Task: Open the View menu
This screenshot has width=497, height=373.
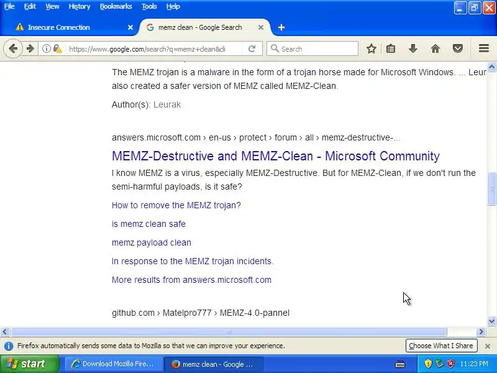Action: point(52,6)
